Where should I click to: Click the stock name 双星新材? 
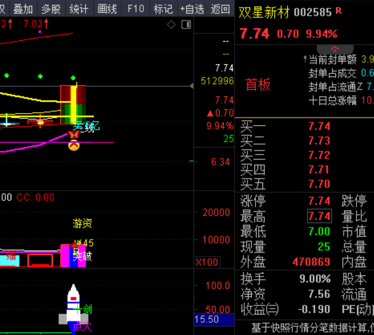pos(264,12)
